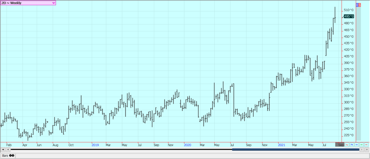This screenshot has width=370, height=159.
Task: Click the Oct label on time axis
Action: pyautogui.click(x=71, y=145)
